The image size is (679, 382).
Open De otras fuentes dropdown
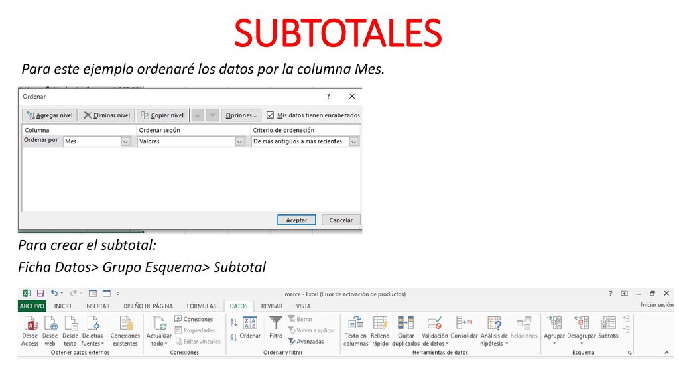click(x=93, y=331)
